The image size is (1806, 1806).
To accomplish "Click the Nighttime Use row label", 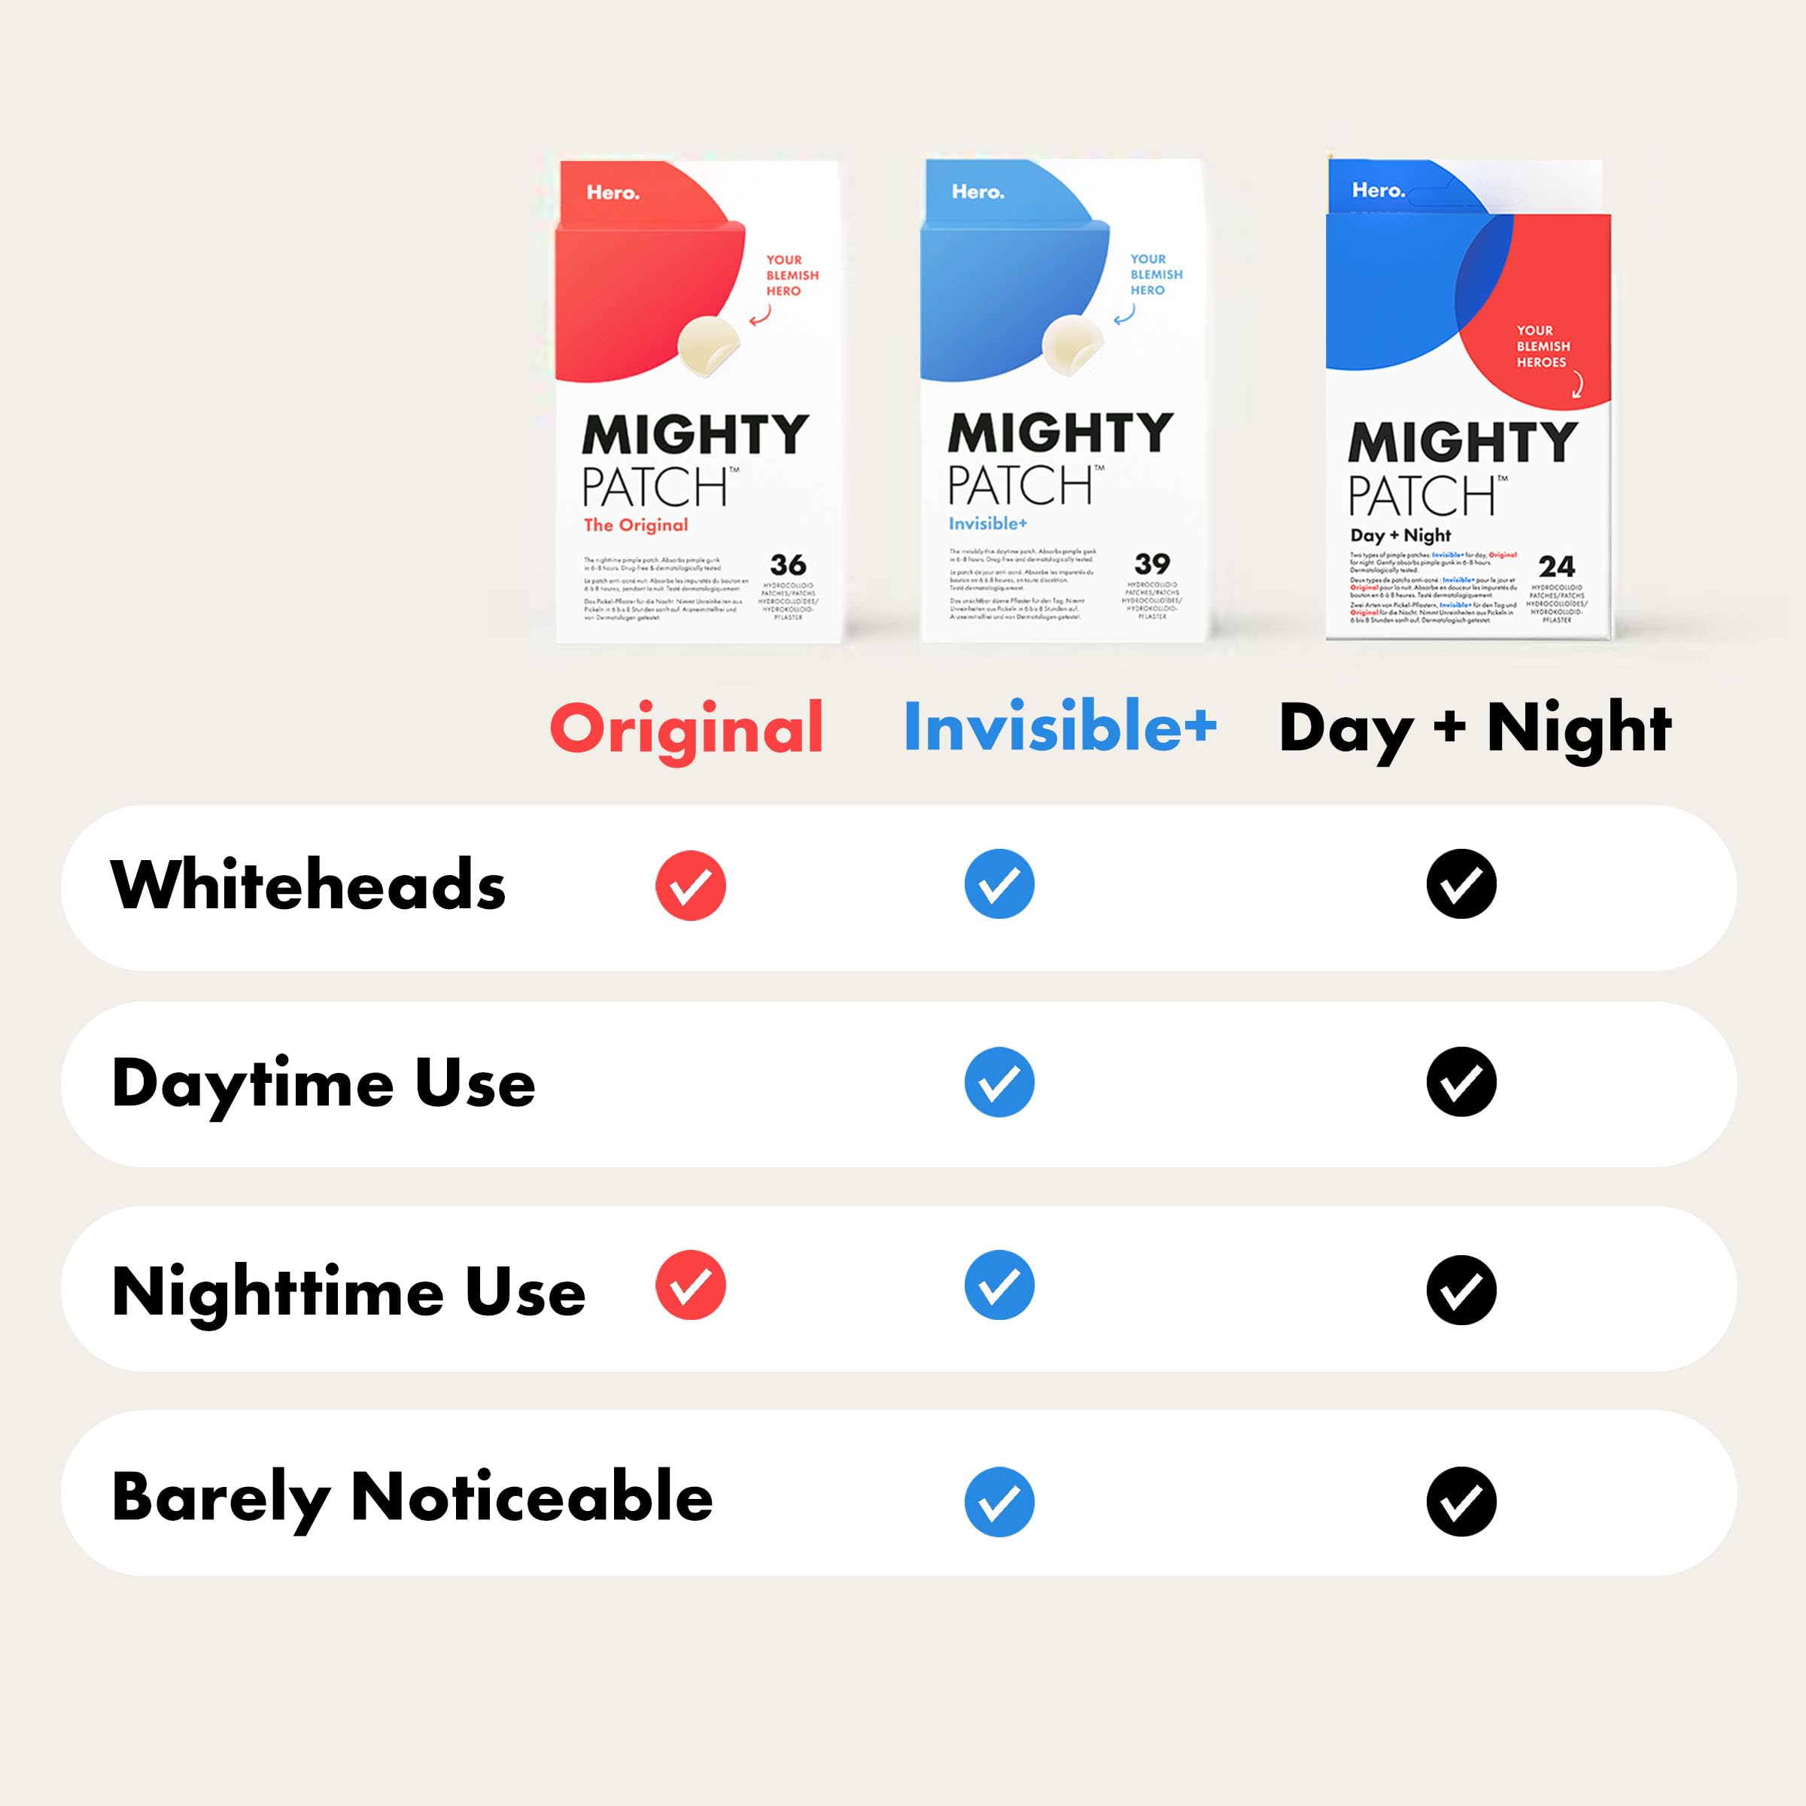I will 348,1292.
